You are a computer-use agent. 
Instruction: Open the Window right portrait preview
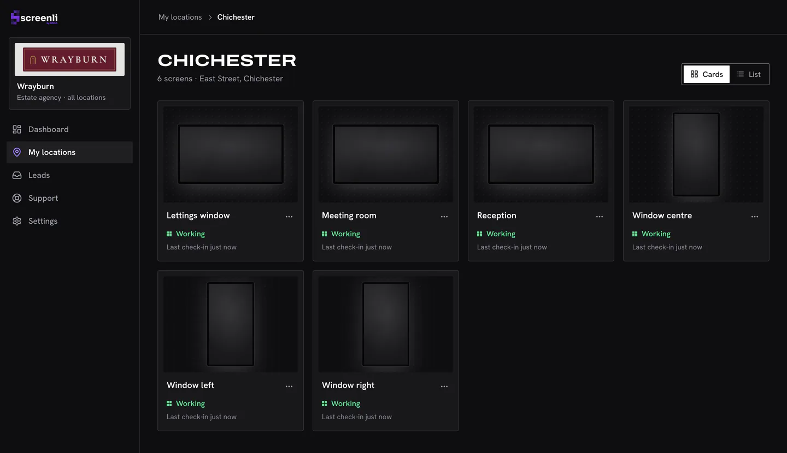(x=386, y=324)
